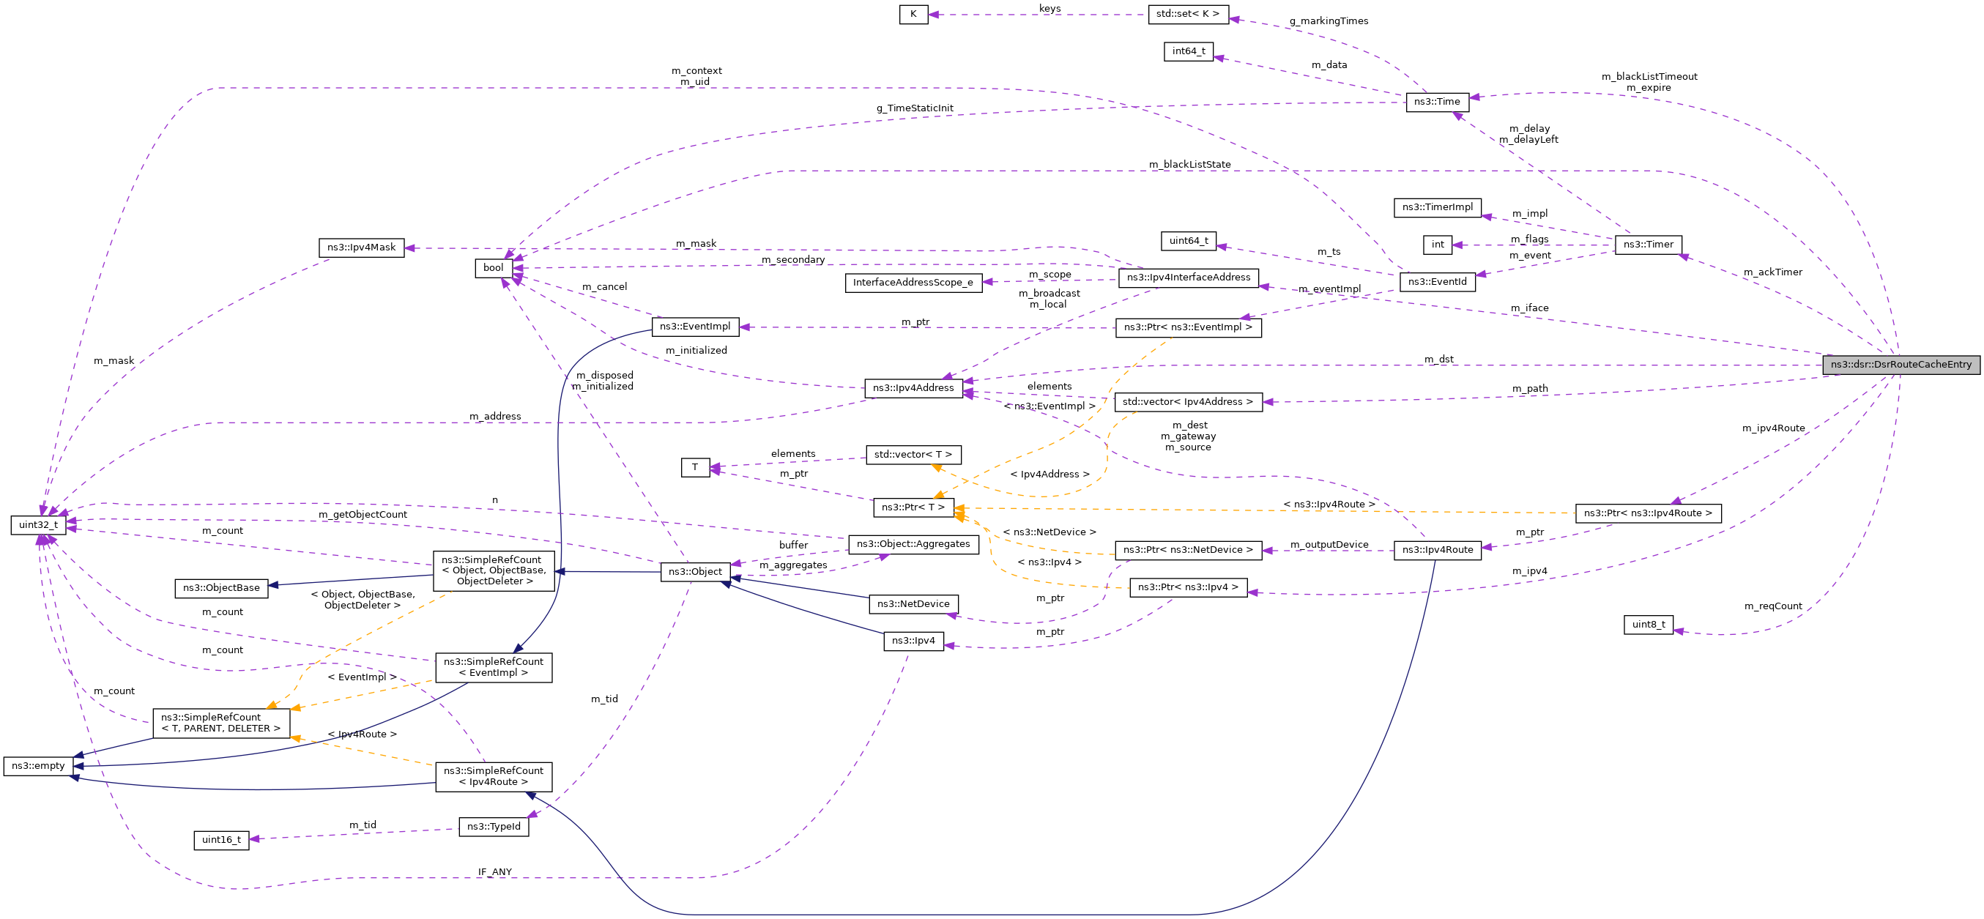Click the m_iface edge label
1984x919 pixels.
click(x=1530, y=308)
